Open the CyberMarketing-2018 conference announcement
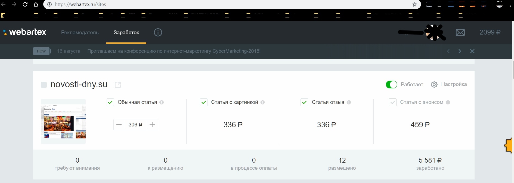The height and width of the screenshot is (183, 514). (174, 51)
